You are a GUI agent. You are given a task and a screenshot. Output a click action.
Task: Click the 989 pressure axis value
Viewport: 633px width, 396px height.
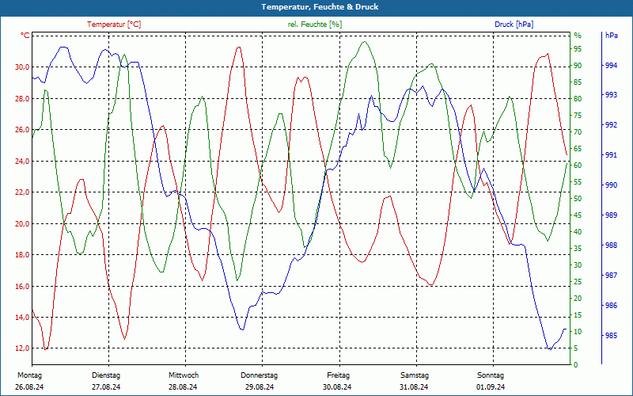[x=611, y=215]
